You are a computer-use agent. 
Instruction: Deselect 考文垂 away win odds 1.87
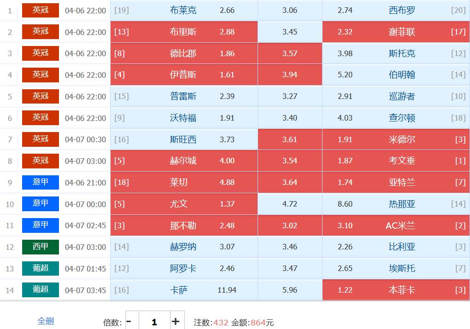(396, 161)
